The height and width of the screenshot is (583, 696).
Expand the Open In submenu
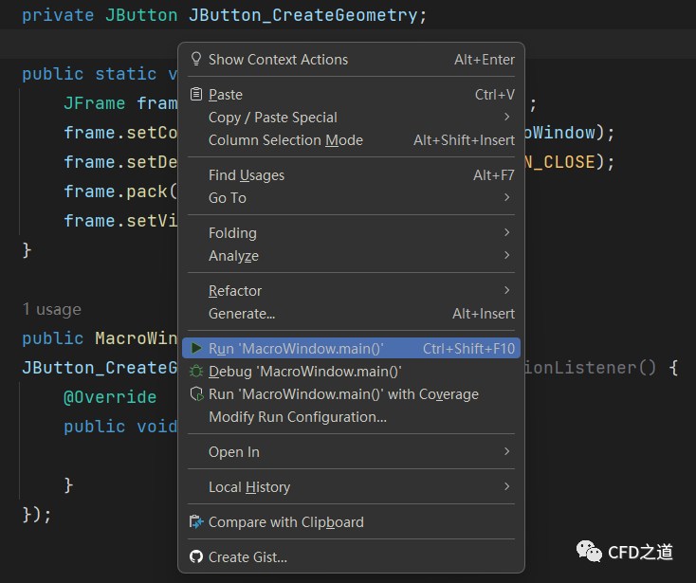[507, 452]
